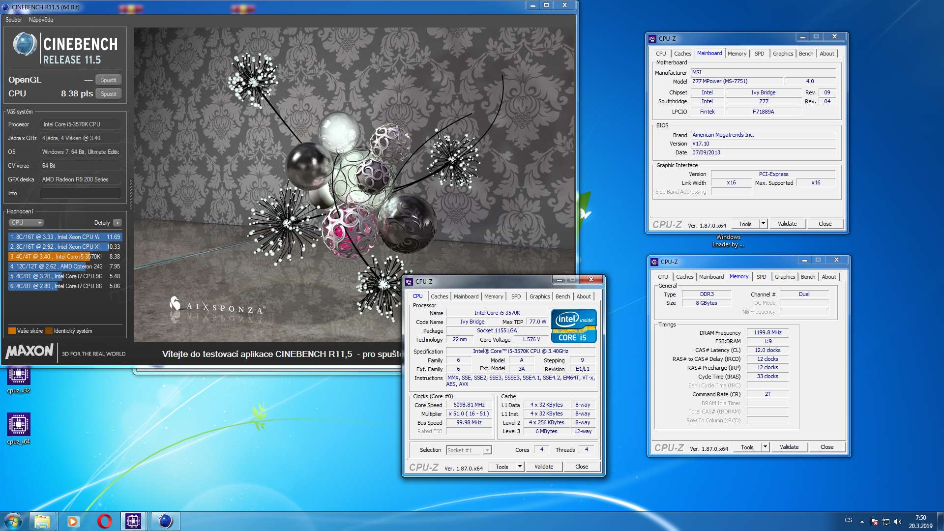
Task: Click the Info input field in Cinebench
Action: coord(81,193)
